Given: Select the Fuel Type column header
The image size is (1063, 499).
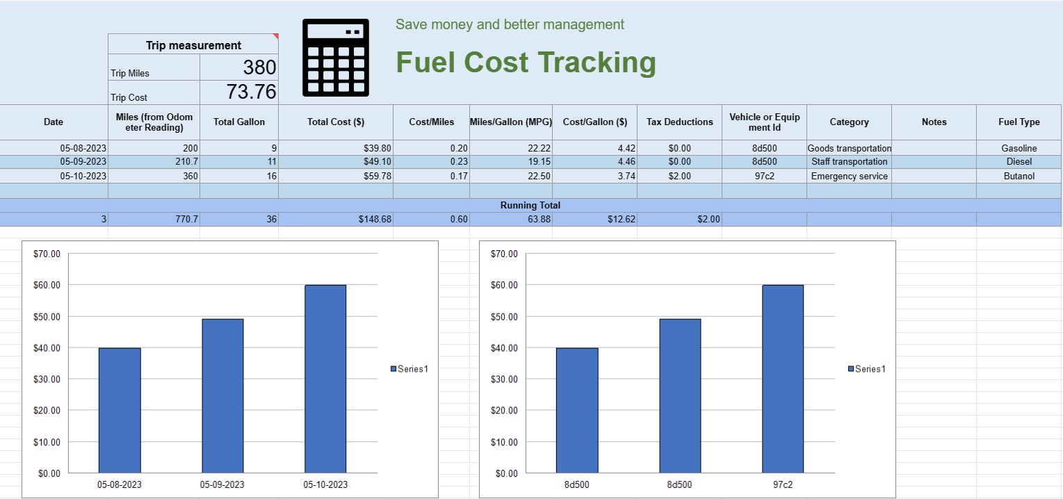Looking at the screenshot, I should 1019,122.
